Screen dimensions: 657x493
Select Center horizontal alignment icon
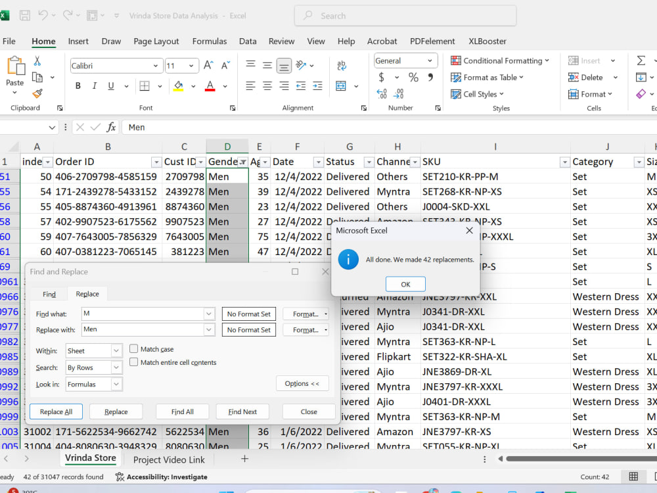pos(267,86)
